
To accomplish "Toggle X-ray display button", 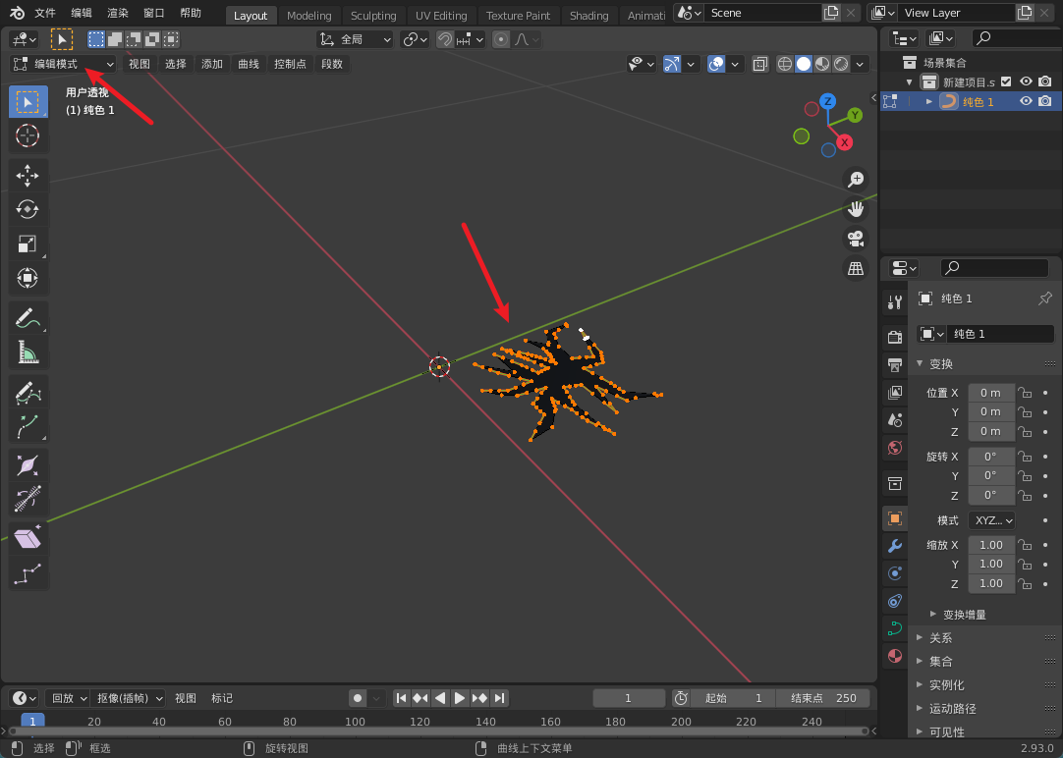I will 760,64.
